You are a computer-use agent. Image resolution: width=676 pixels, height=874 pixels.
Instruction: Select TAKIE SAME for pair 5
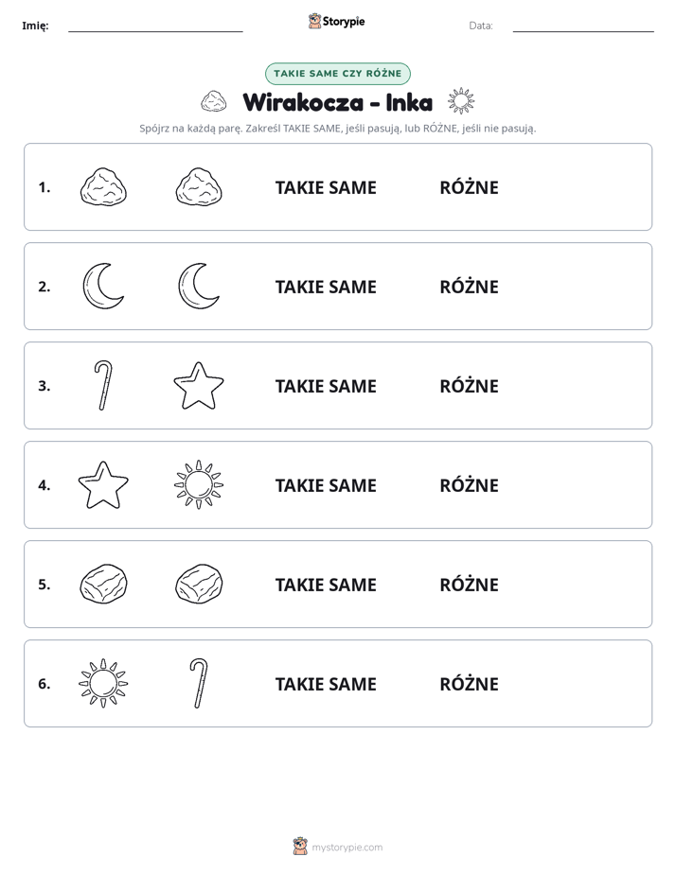326,585
